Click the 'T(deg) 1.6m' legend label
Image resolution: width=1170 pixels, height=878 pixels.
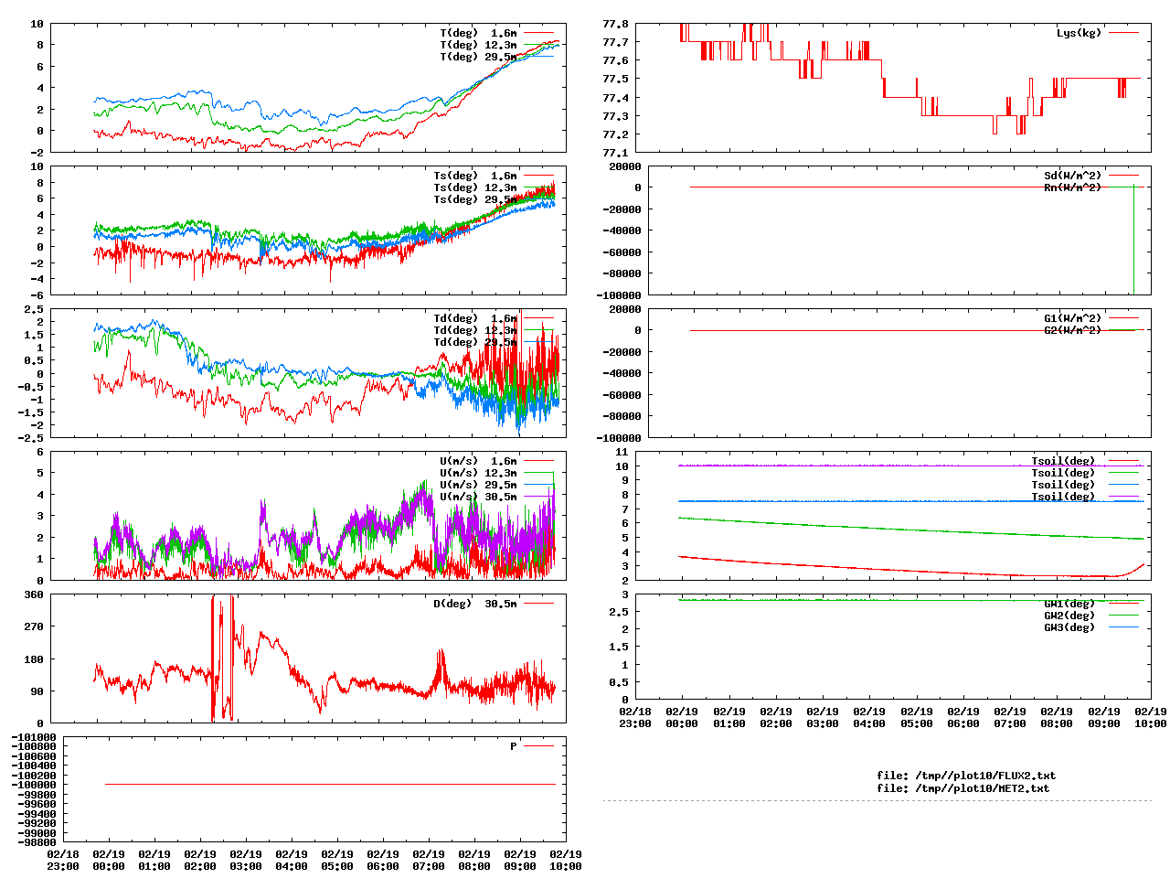[478, 33]
